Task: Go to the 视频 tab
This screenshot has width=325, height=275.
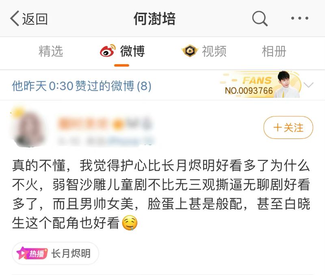Action: click(204, 51)
